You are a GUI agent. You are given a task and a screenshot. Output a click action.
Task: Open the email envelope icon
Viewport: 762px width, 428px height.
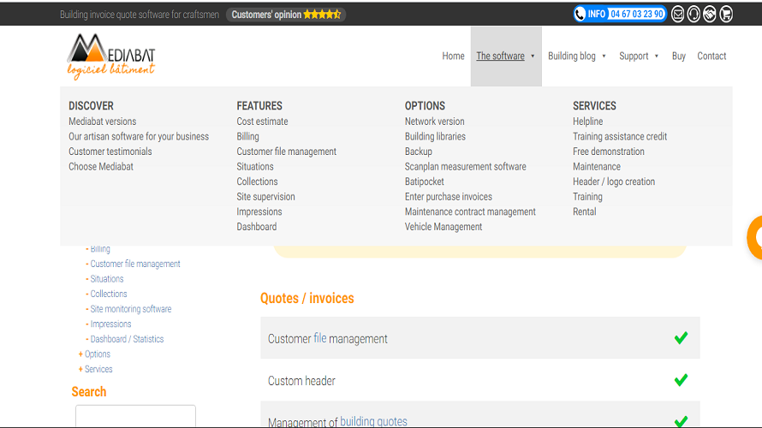point(677,14)
